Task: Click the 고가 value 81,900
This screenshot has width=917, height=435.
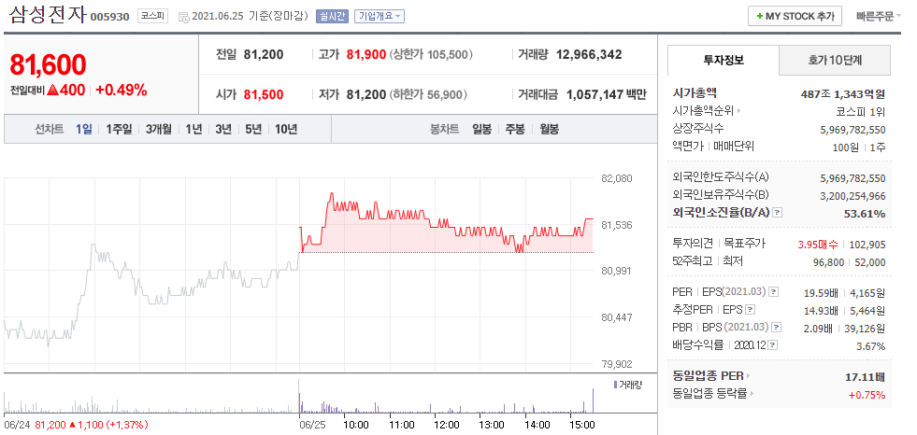Action: (366, 55)
